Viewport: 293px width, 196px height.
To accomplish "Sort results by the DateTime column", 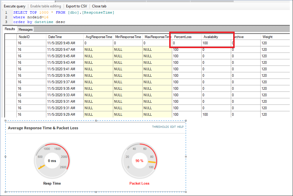I will click(x=55, y=37).
